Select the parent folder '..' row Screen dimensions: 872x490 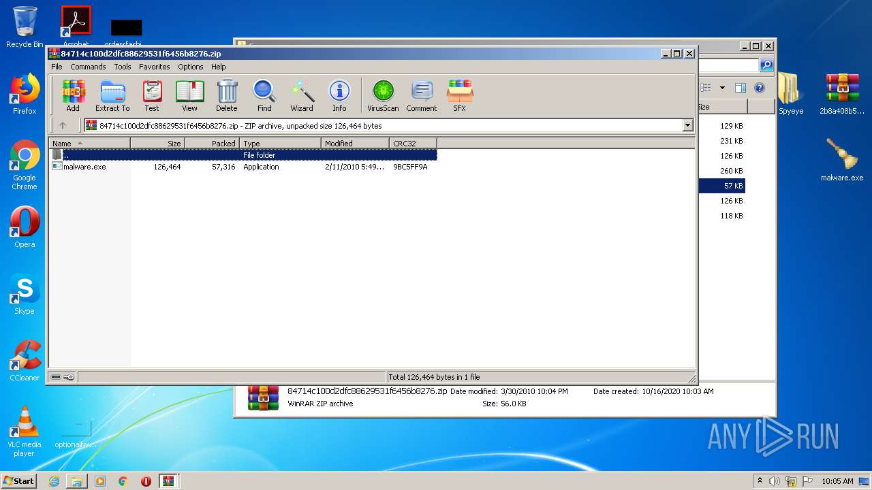(243, 155)
